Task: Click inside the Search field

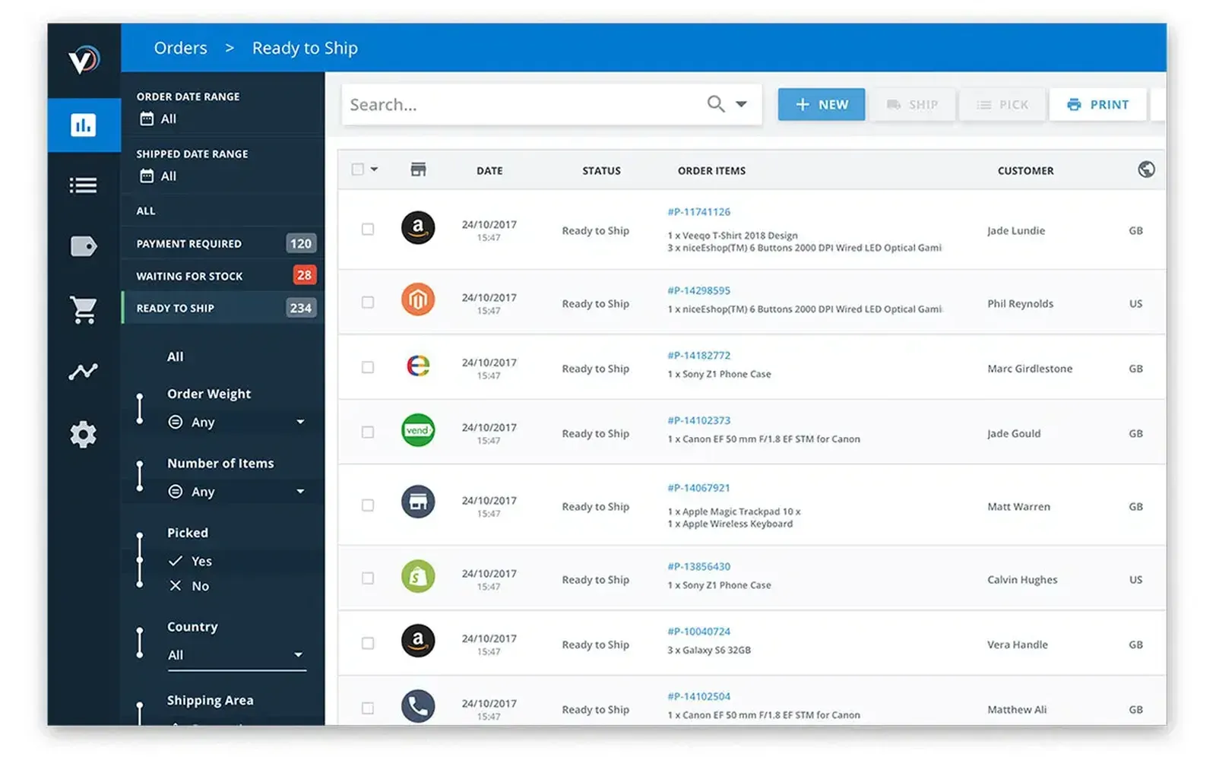Action: (494, 104)
